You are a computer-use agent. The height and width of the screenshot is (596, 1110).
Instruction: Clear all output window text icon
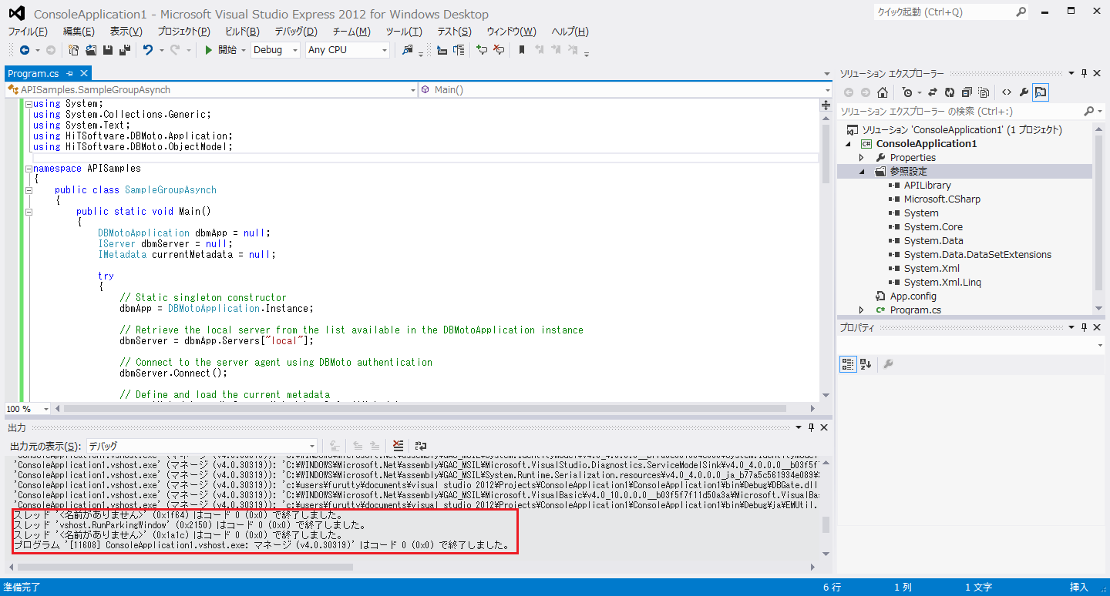[398, 446]
